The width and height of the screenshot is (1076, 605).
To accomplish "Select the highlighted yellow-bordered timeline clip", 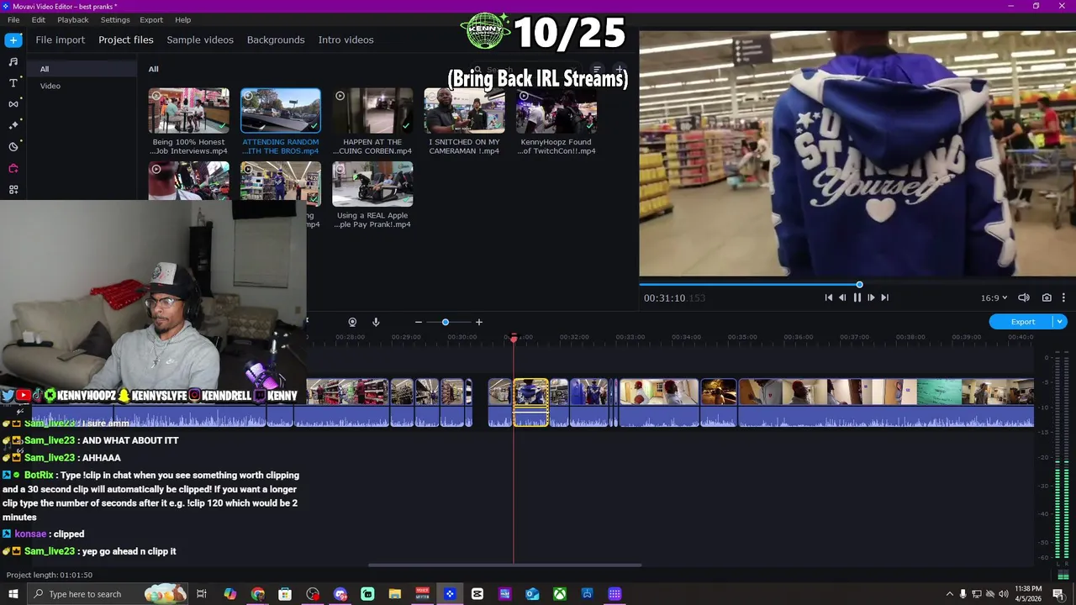I will [x=530, y=402].
